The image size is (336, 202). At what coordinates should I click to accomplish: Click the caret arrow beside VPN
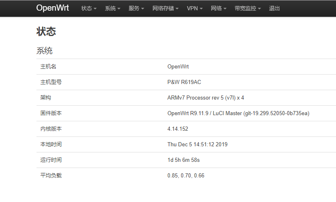[x=201, y=9]
